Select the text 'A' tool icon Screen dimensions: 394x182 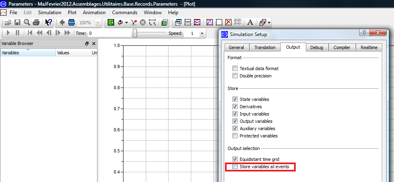pyautogui.click(x=250, y=23)
